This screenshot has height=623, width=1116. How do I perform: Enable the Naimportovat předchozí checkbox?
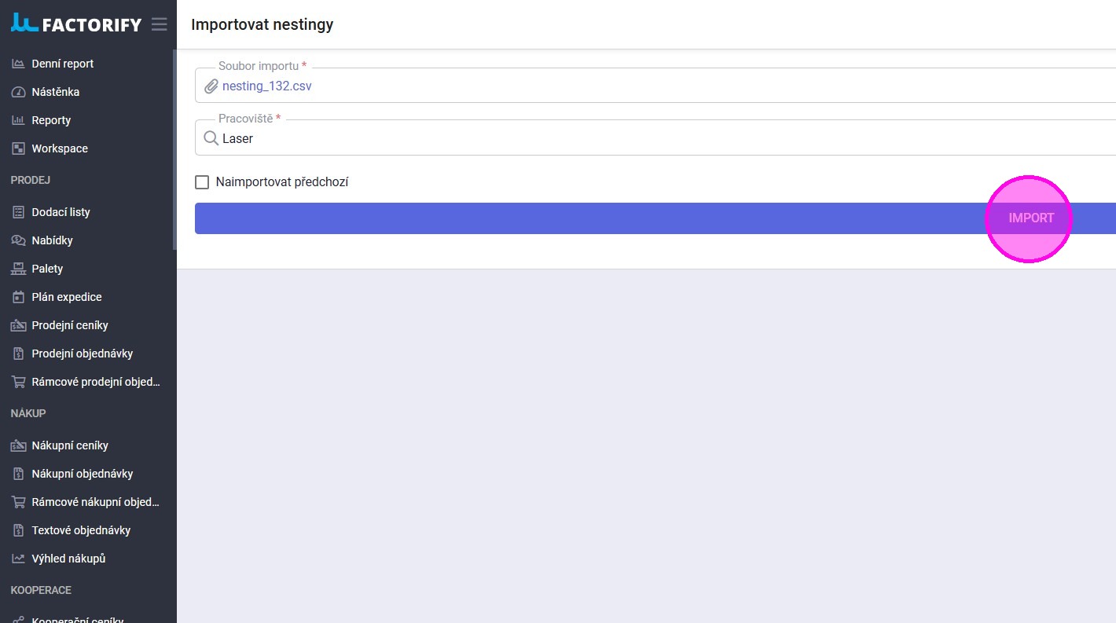pyautogui.click(x=202, y=182)
